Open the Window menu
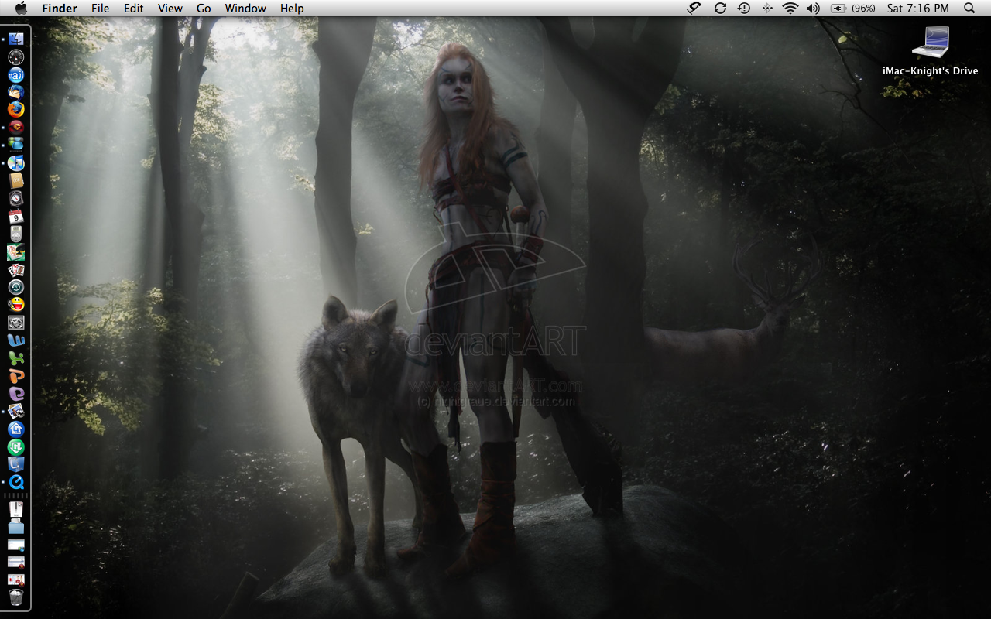The image size is (991, 619). 245,8
